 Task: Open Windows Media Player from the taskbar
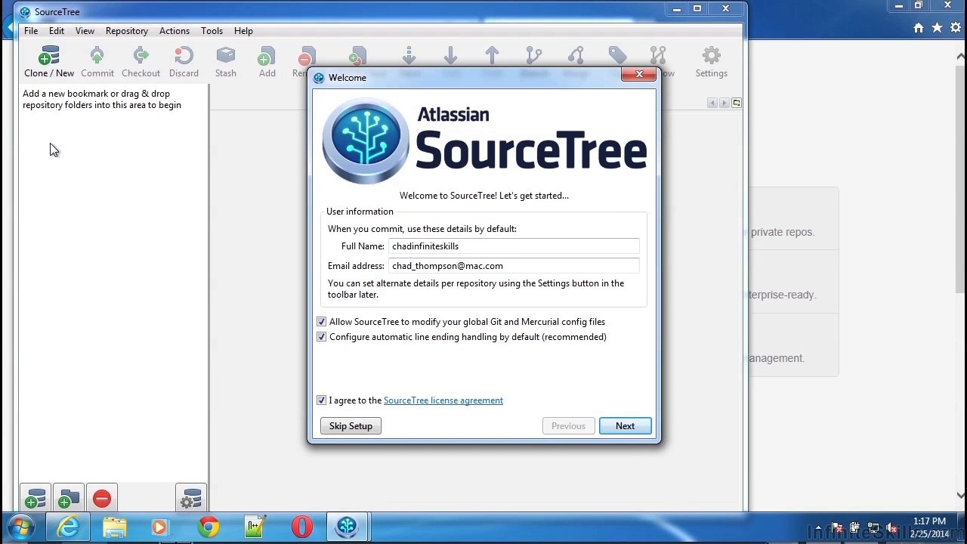(x=161, y=527)
